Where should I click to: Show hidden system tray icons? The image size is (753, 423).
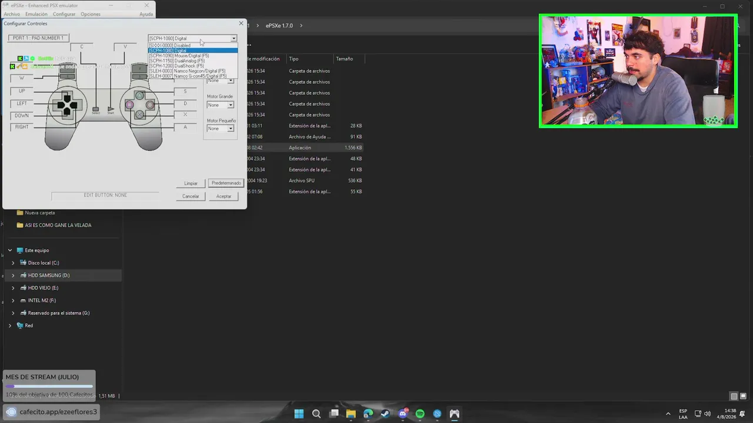pos(668,414)
